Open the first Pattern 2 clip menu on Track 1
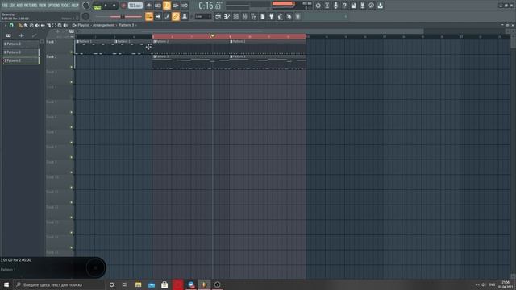Screen dimensions: 516x290 pos(154,42)
